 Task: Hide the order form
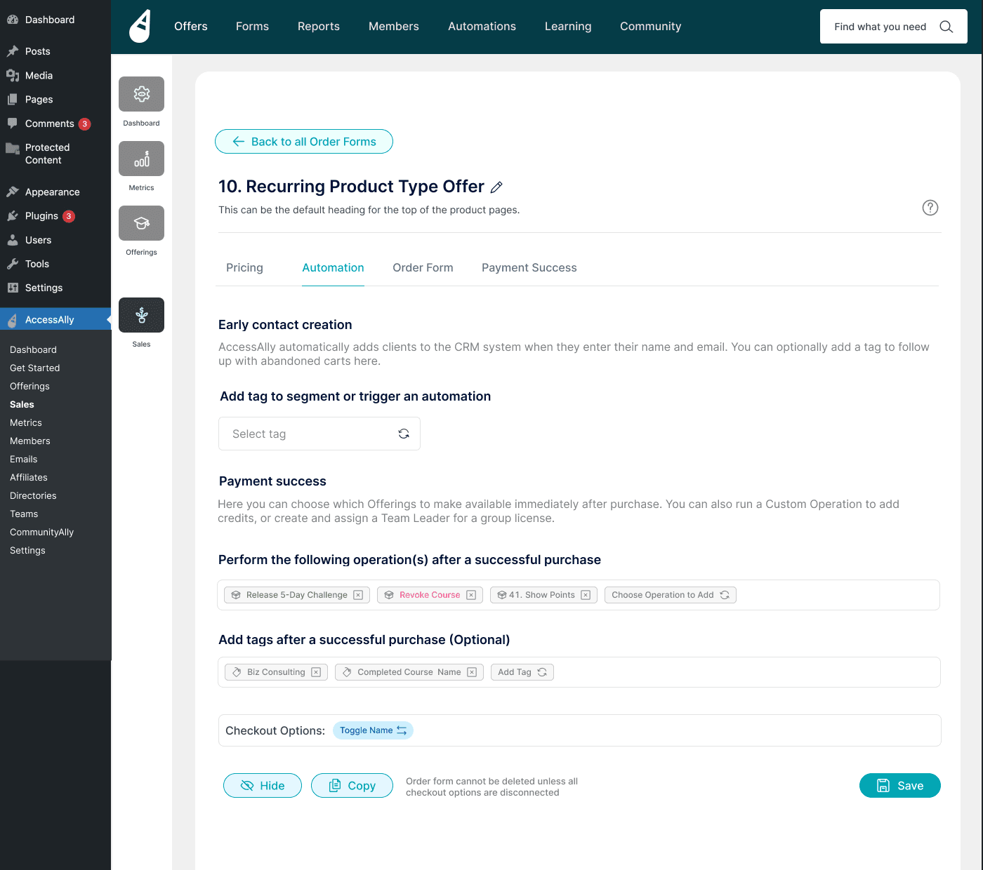tap(262, 786)
